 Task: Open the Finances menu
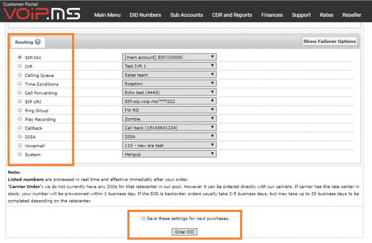pos(272,15)
